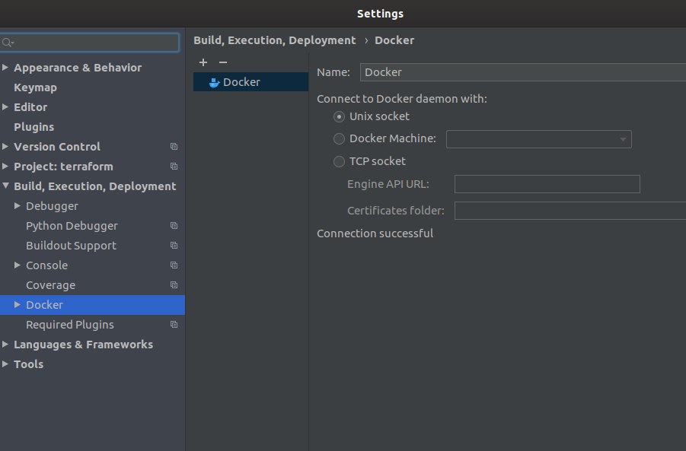686x451 pixels.
Task: Click the 'Connection successful' status text
Action: click(x=375, y=233)
